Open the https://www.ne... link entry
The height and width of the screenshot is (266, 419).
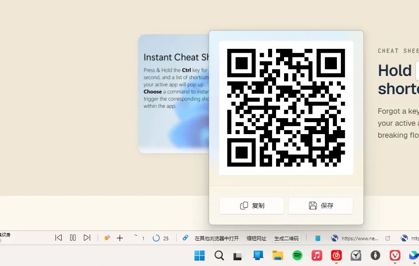[x=360, y=238]
